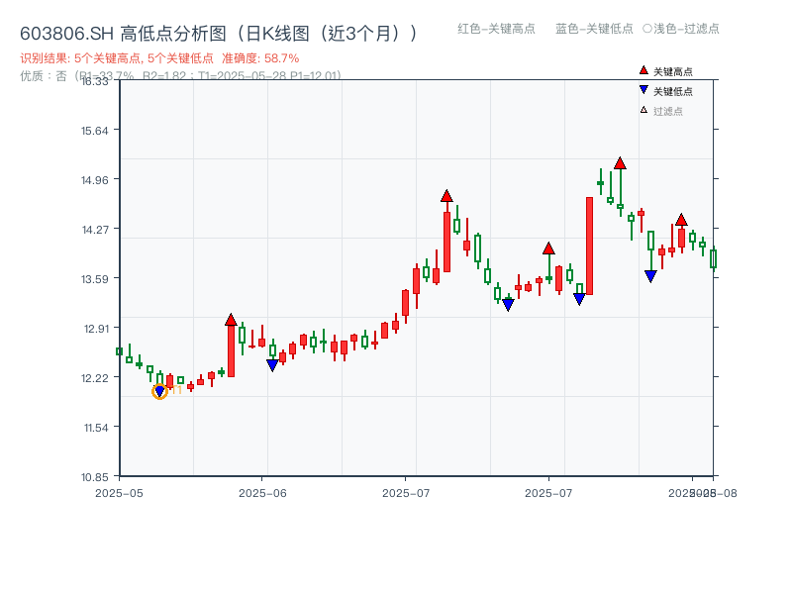
Task: Select the circled orange low point marker
Action: point(158,392)
